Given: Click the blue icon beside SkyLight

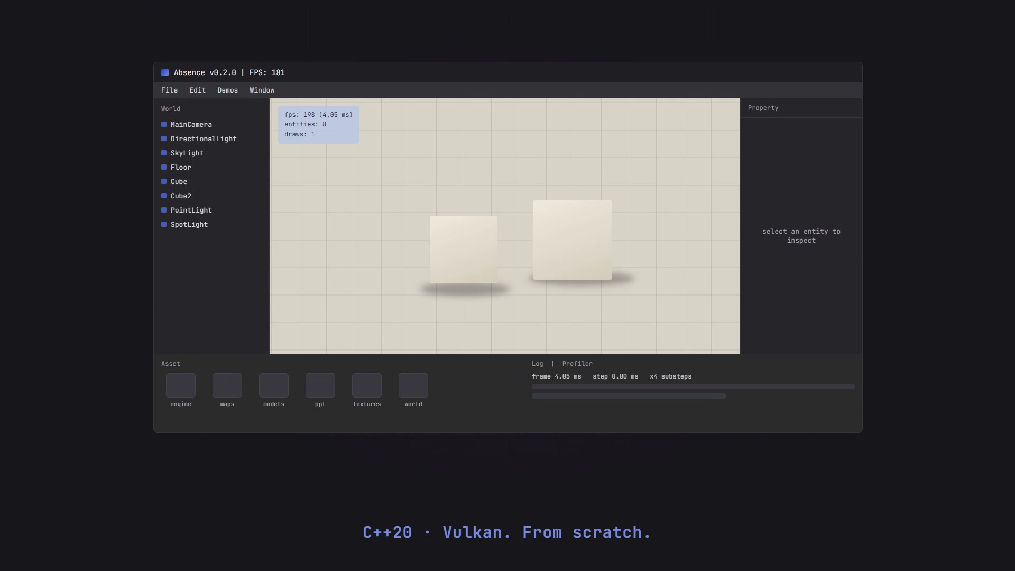Looking at the screenshot, I should coord(164,153).
